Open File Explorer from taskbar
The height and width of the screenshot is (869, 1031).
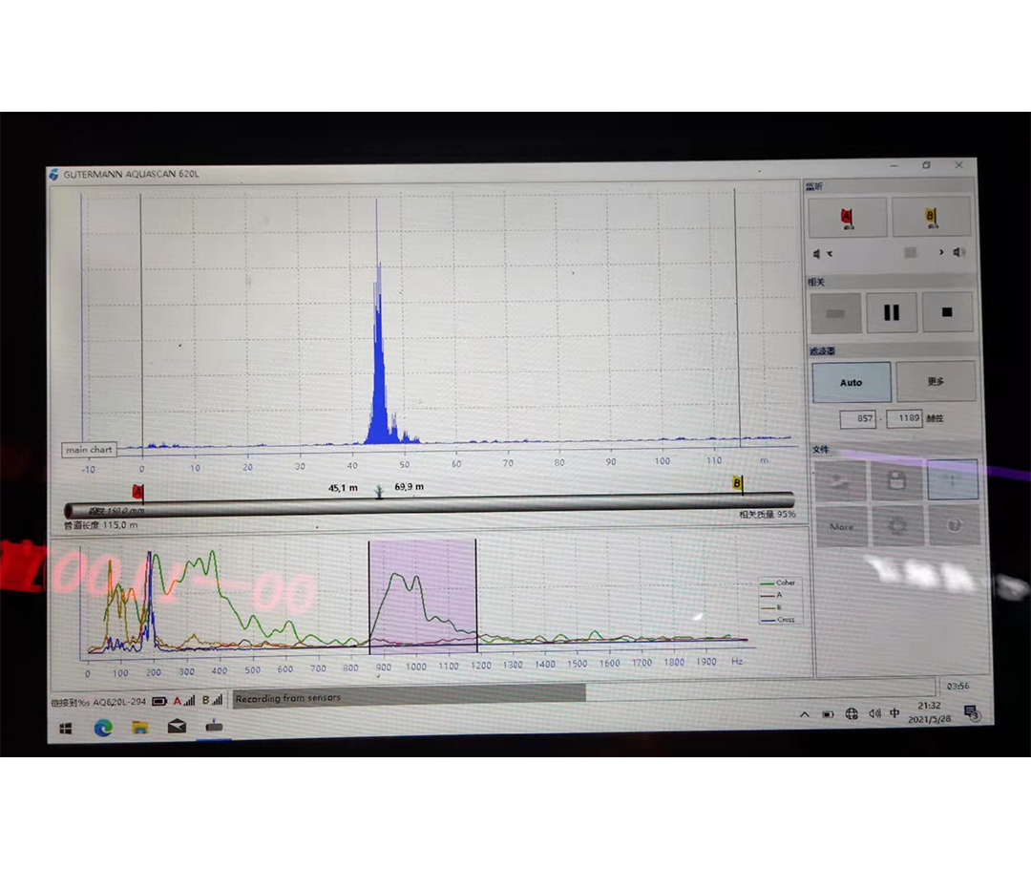tap(140, 727)
